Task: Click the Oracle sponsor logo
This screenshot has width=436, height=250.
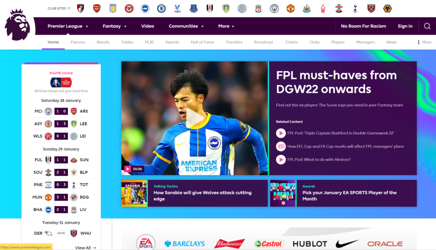Action: 385,244
